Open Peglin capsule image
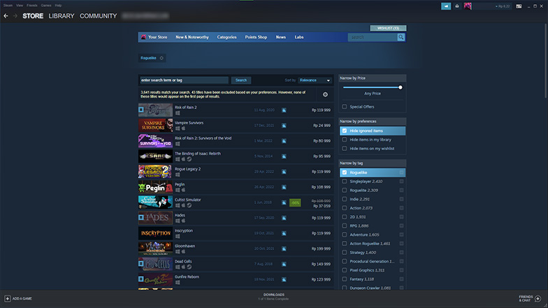Image resolution: width=548 pixels, height=308 pixels. click(155, 187)
